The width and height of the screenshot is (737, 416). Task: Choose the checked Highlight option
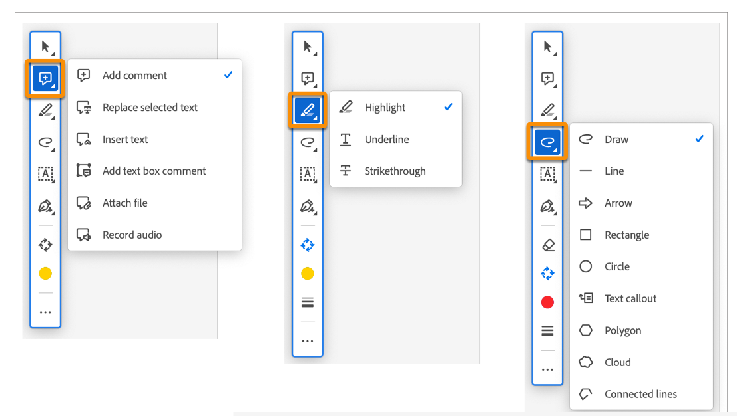tap(385, 108)
